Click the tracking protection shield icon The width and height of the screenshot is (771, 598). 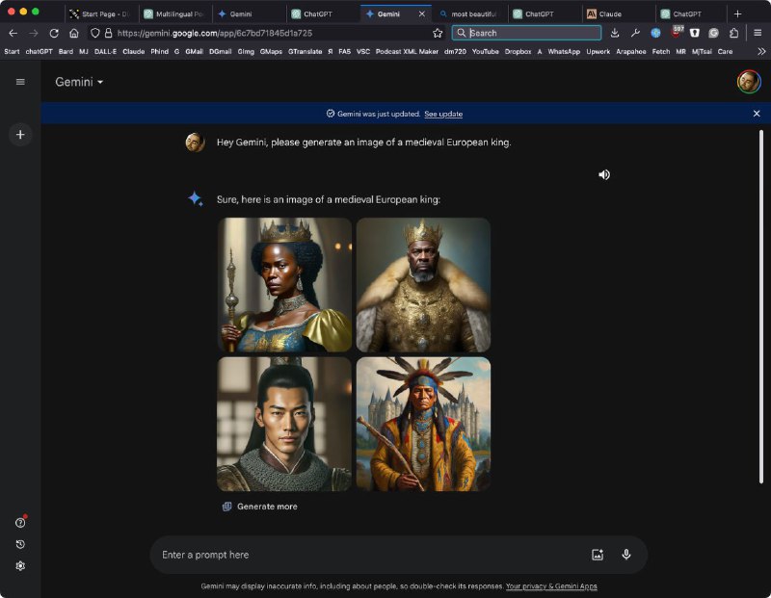94,33
